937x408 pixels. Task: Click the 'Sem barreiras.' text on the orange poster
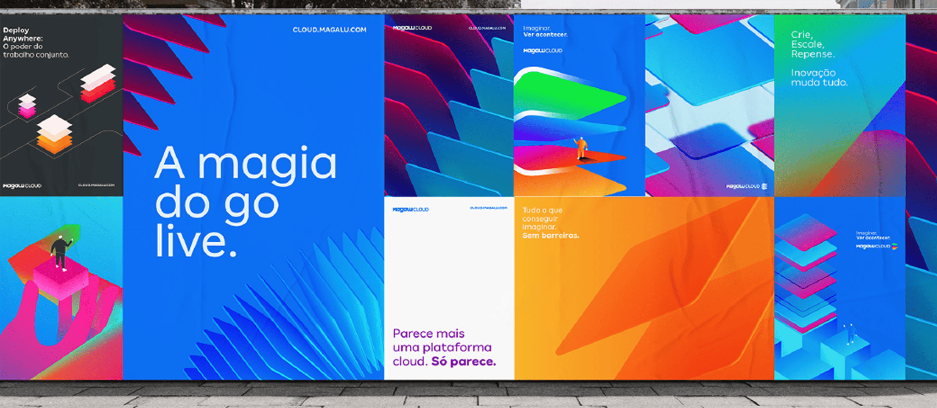click(551, 236)
